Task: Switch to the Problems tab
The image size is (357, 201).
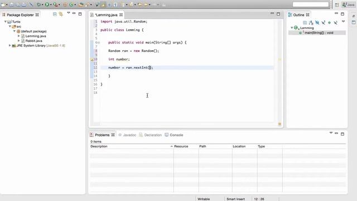Action: 102,135
